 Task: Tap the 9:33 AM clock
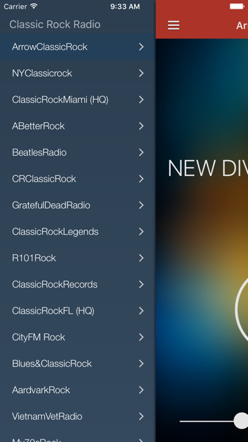(125, 6)
